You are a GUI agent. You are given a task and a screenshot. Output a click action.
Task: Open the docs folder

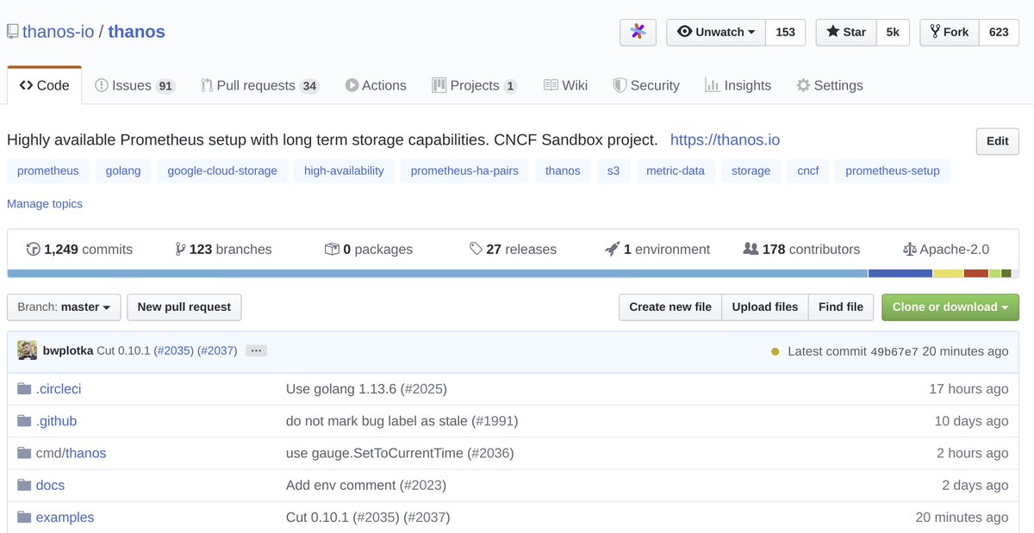coord(49,485)
